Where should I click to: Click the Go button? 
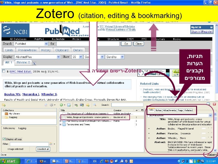(126, 44)
